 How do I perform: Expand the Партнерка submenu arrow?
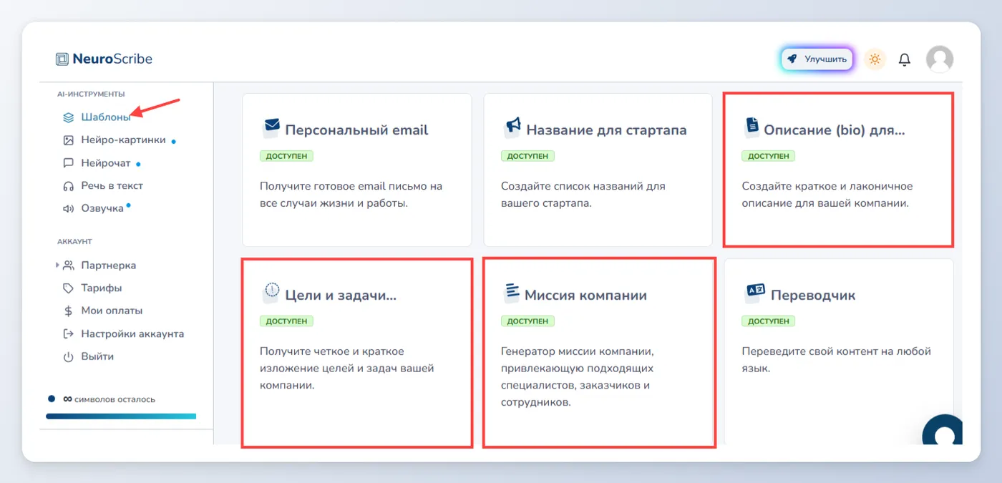(57, 265)
